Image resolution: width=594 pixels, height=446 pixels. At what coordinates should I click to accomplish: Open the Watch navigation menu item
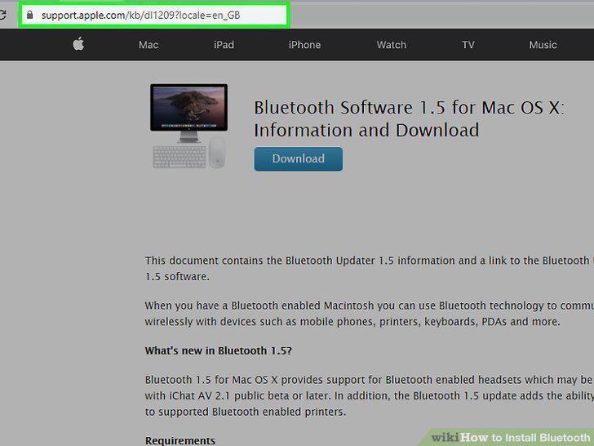pyautogui.click(x=392, y=45)
